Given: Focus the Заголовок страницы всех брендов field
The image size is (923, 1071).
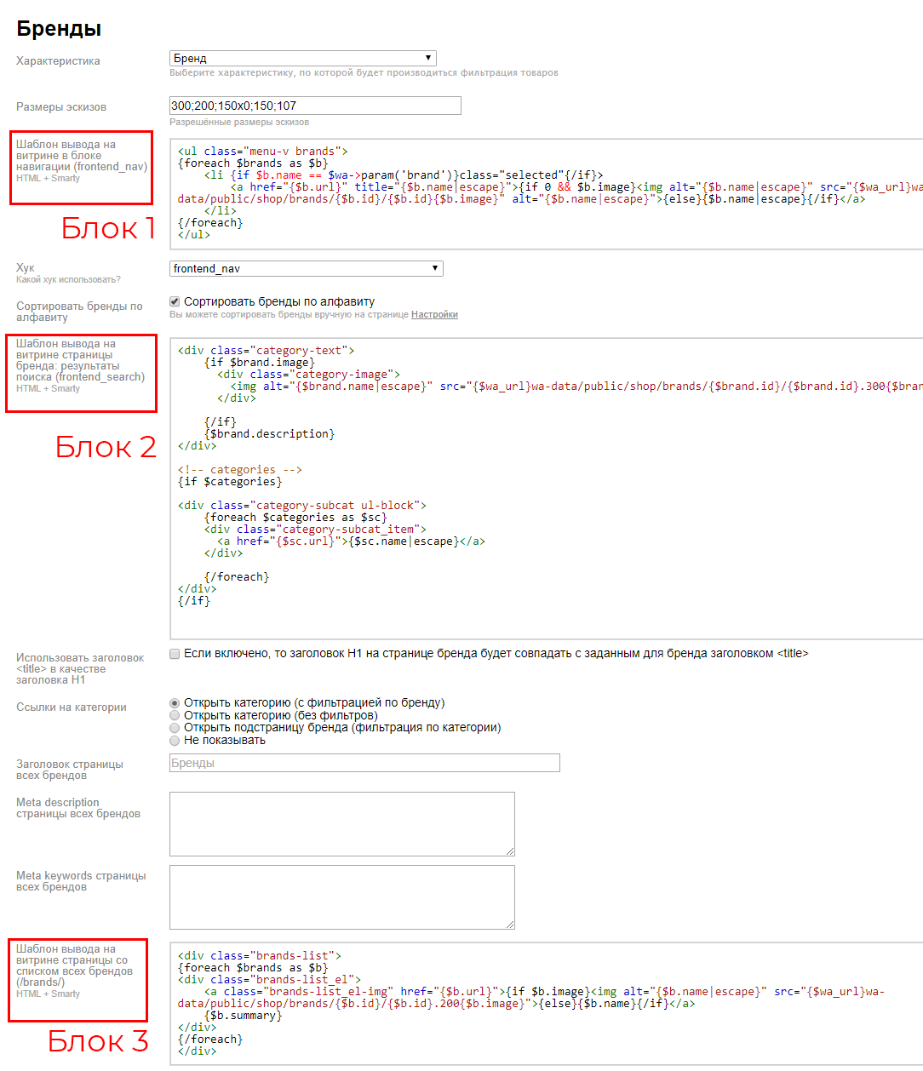Looking at the screenshot, I should coord(364,763).
